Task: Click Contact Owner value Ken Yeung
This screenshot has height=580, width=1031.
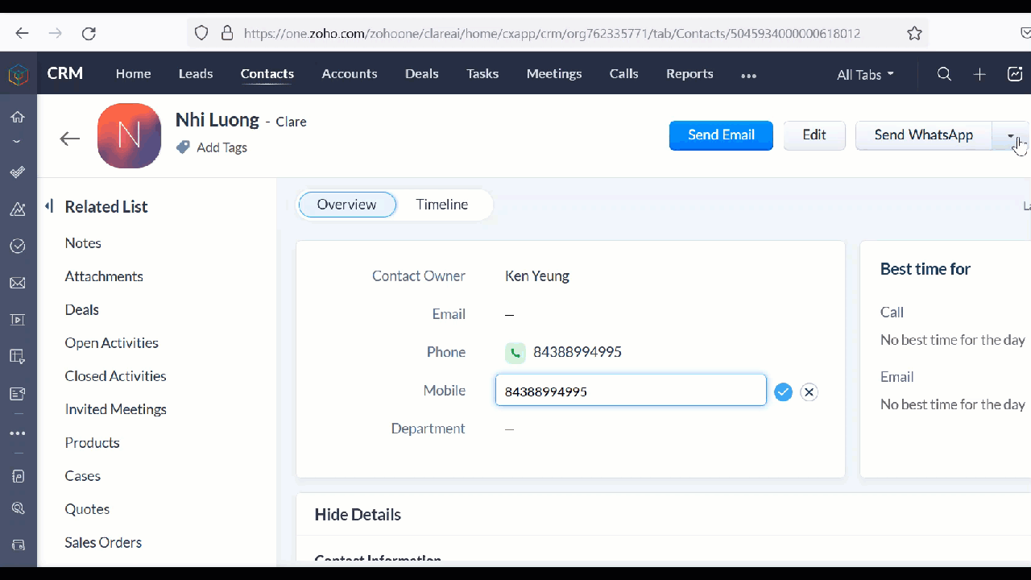Action: coord(537,276)
